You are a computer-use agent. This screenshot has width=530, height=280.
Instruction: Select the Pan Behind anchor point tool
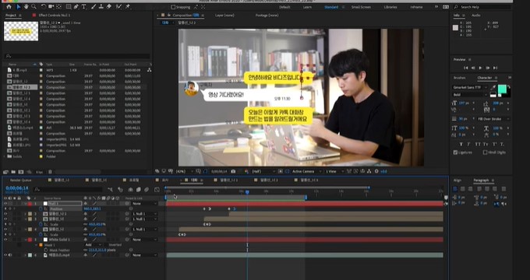coord(58,7)
